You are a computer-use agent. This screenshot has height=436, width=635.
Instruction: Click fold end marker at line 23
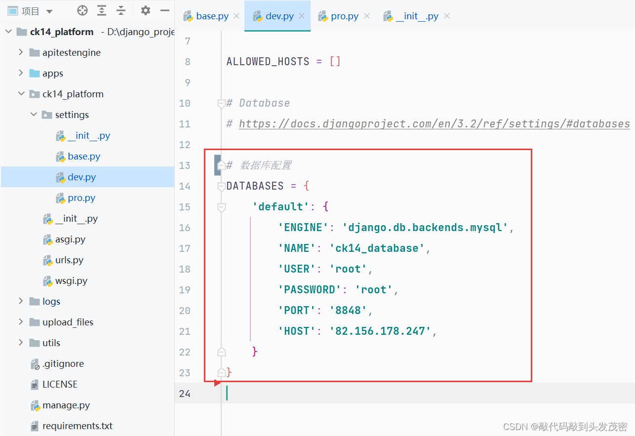tap(222, 372)
